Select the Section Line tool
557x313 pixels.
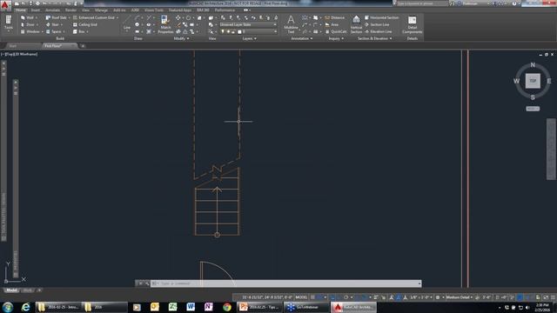coord(377,24)
